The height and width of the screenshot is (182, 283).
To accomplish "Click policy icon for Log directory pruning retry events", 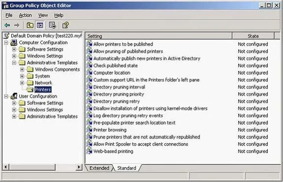I will click(x=90, y=116).
